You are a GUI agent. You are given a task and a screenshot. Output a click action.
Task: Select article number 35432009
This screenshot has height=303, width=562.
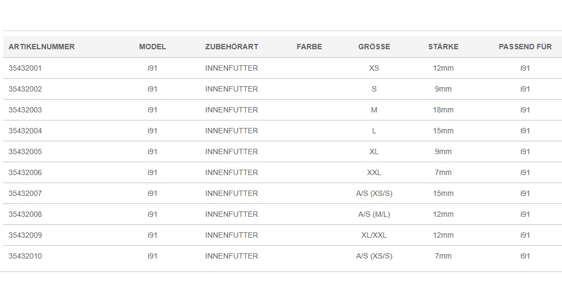(x=25, y=235)
